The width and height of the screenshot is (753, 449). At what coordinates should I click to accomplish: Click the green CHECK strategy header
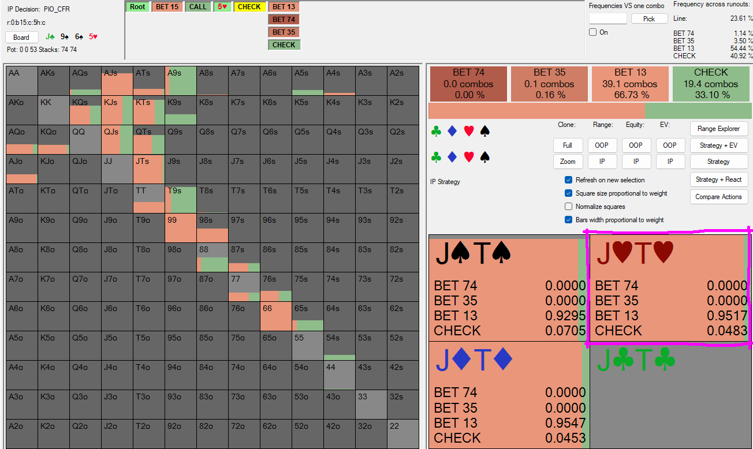coord(710,84)
